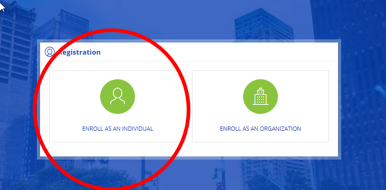Image resolution: width=386 pixels, height=190 pixels.
Task: Open the ENROLL AS AN ORGANIZATION link
Action: 260,129
